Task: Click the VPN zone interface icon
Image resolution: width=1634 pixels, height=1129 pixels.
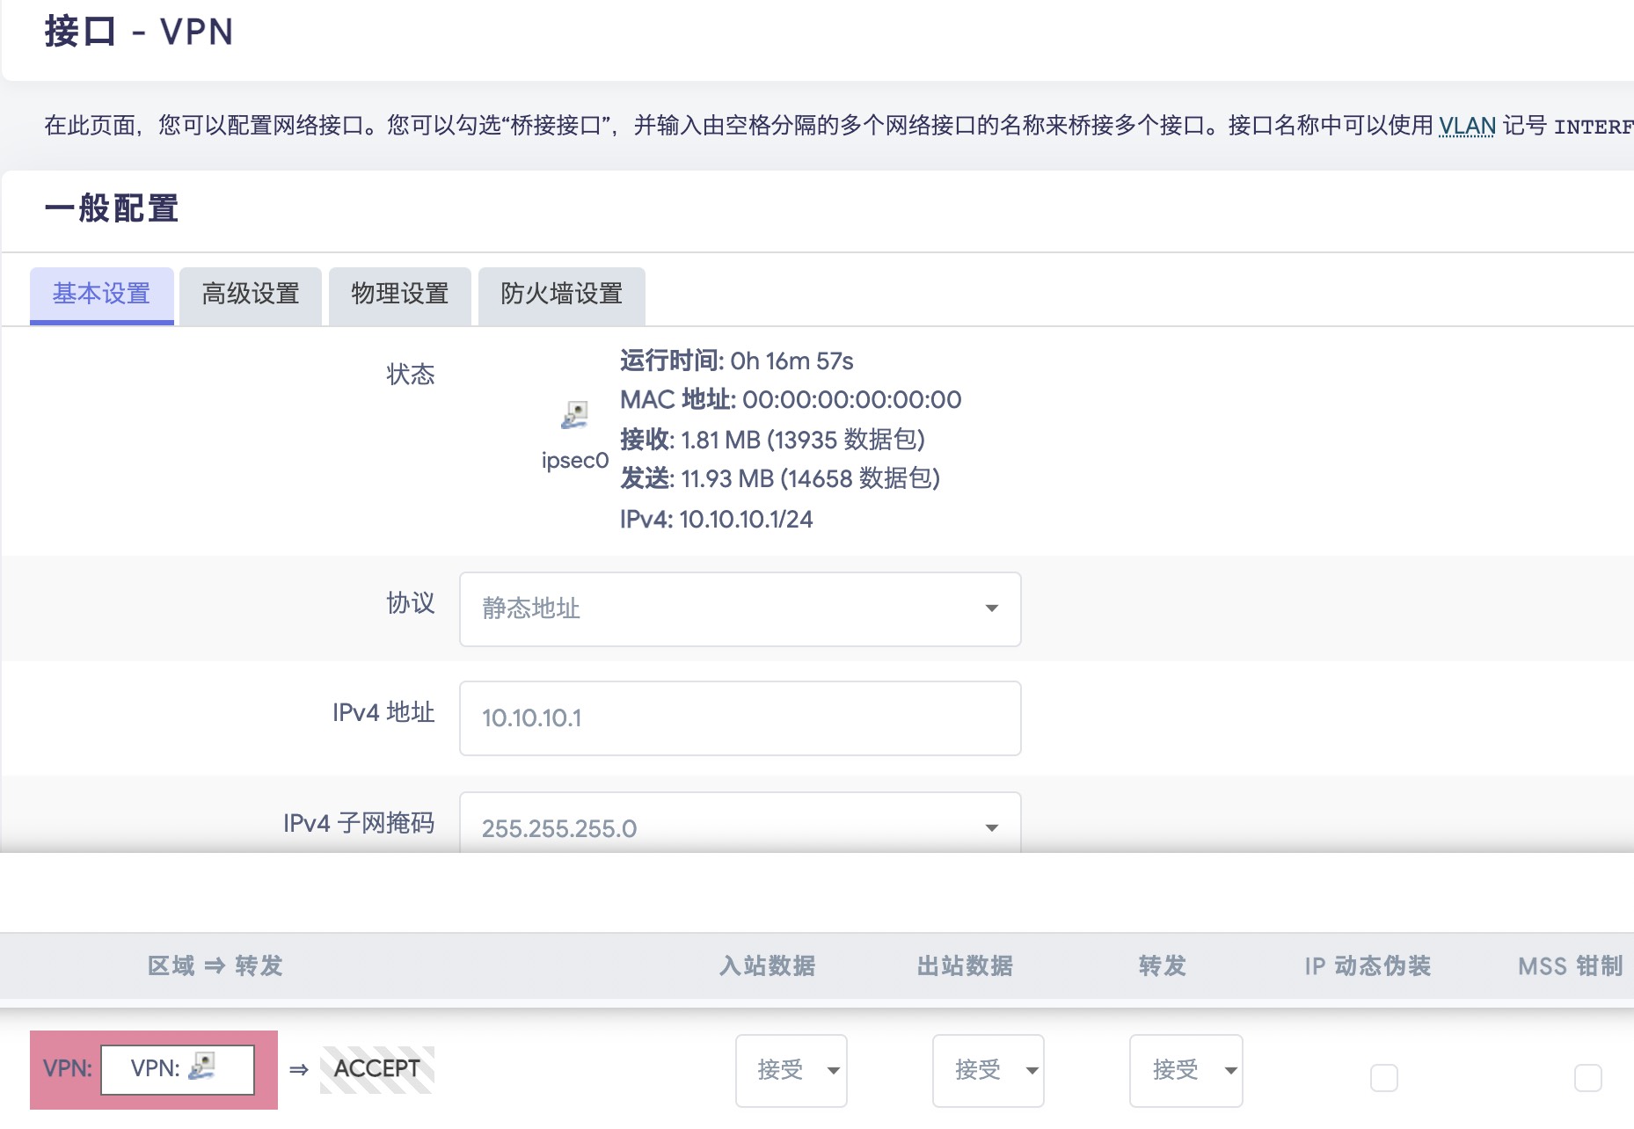Action: pos(201,1067)
